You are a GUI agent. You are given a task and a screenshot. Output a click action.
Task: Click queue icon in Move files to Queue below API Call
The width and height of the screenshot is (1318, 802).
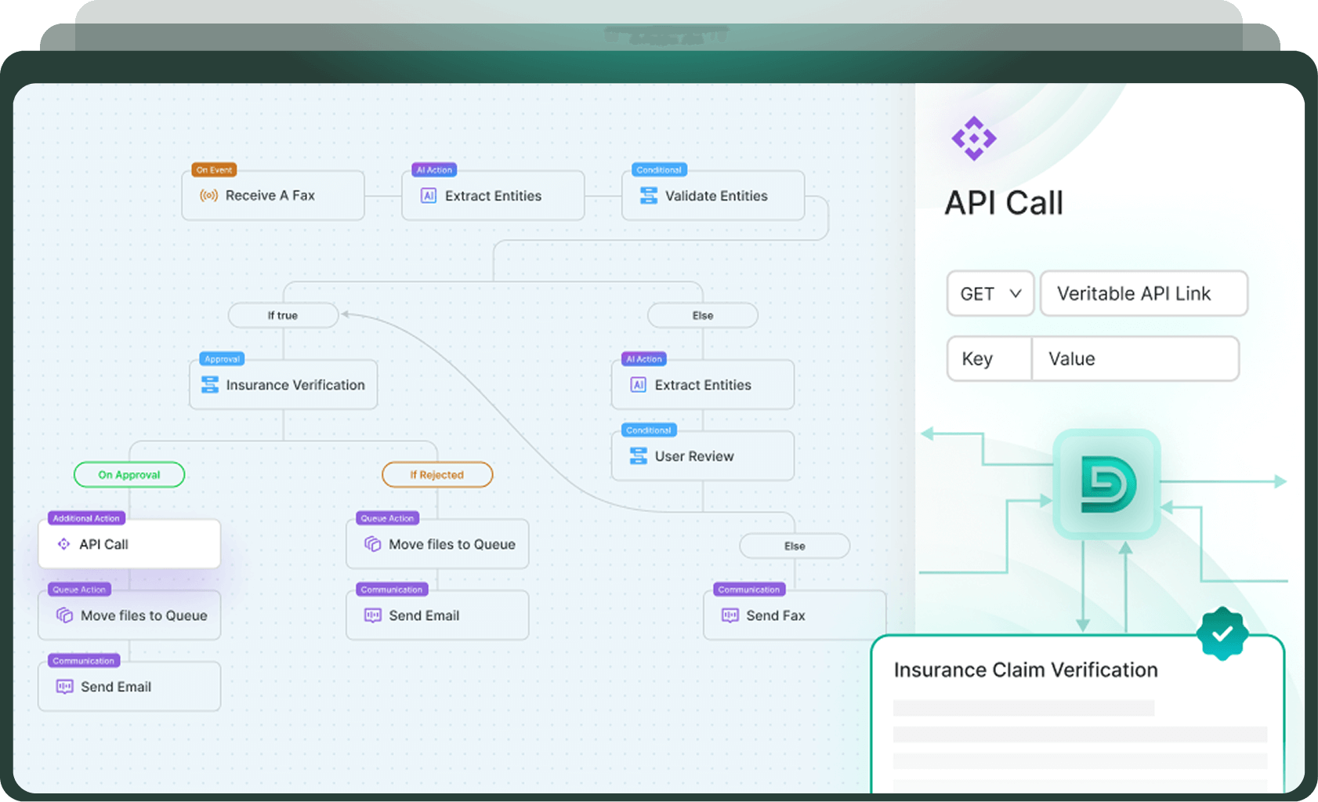click(x=64, y=615)
